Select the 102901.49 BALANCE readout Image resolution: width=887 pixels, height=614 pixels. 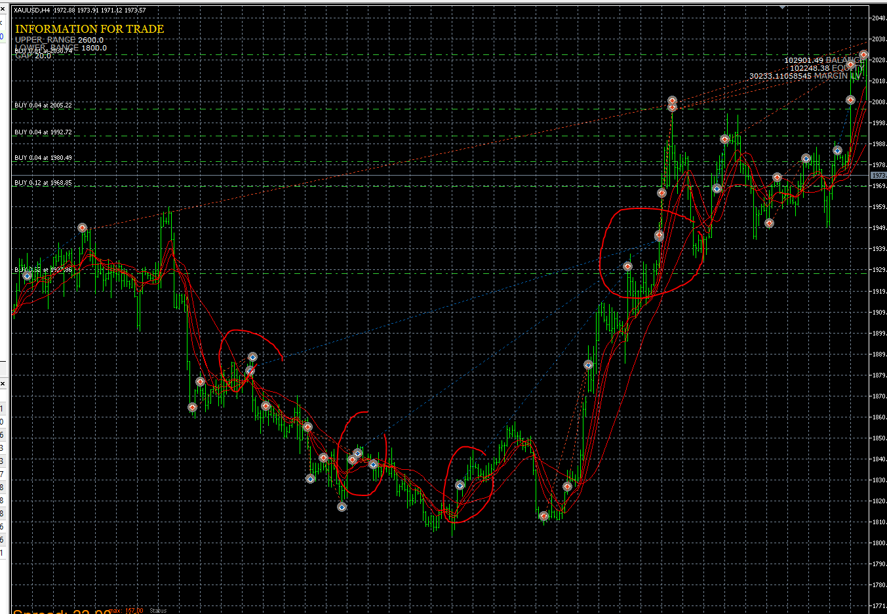pos(825,60)
